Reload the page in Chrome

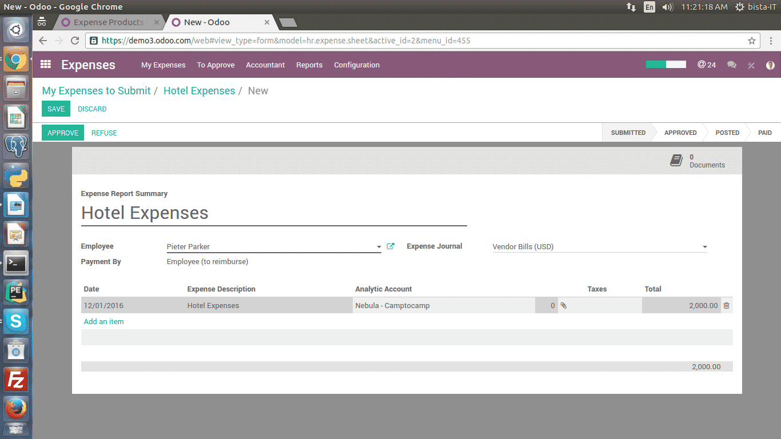[x=74, y=41]
